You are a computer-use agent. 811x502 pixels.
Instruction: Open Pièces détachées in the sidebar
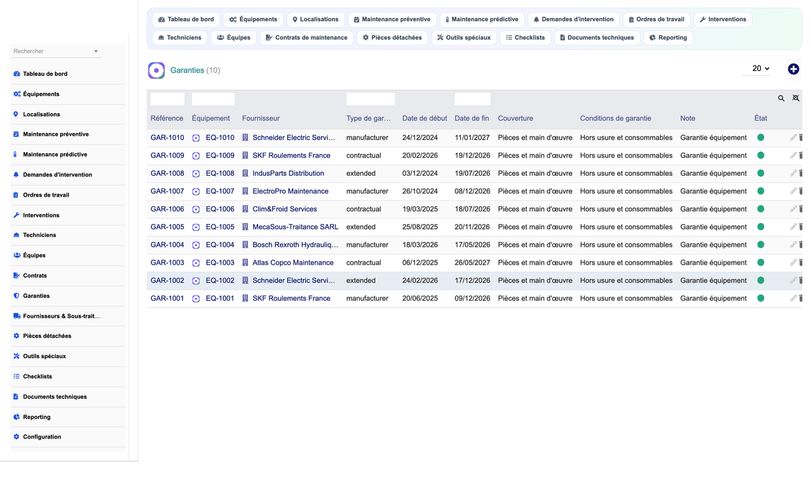[x=47, y=336]
